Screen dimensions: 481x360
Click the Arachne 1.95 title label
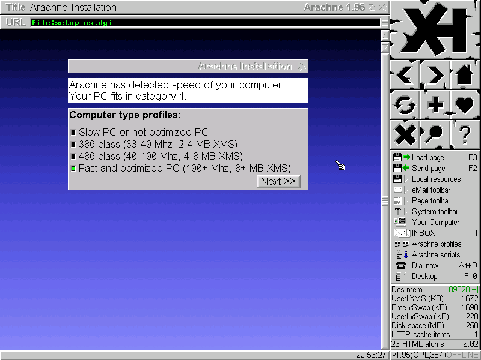pos(334,7)
